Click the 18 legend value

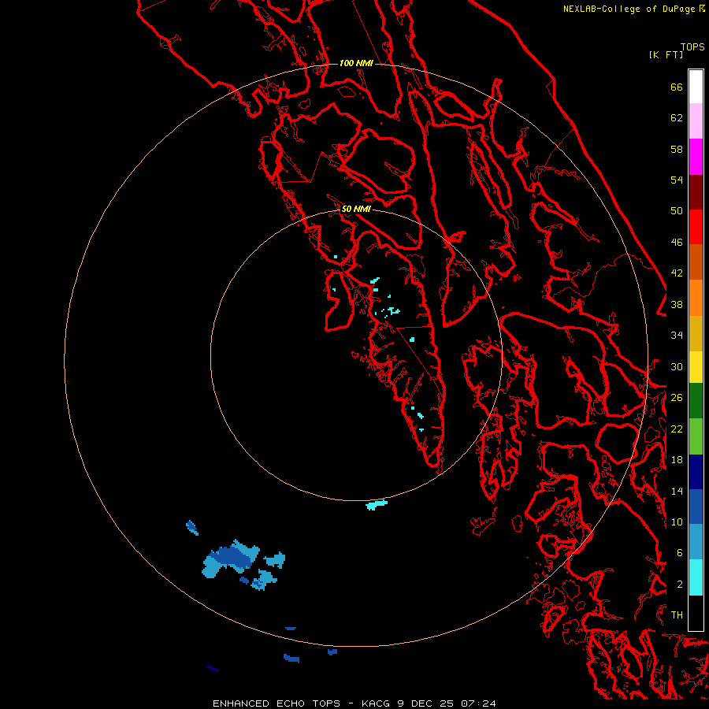tap(677, 460)
